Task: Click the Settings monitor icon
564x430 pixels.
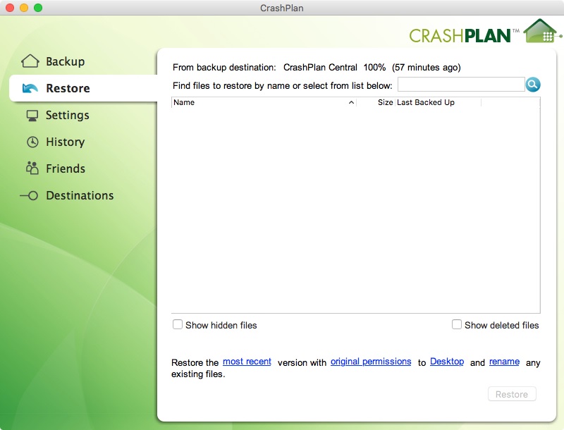Action: tap(32, 115)
